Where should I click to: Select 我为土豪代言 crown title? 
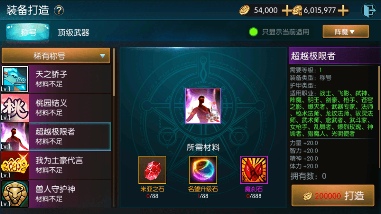coord(56,165)
